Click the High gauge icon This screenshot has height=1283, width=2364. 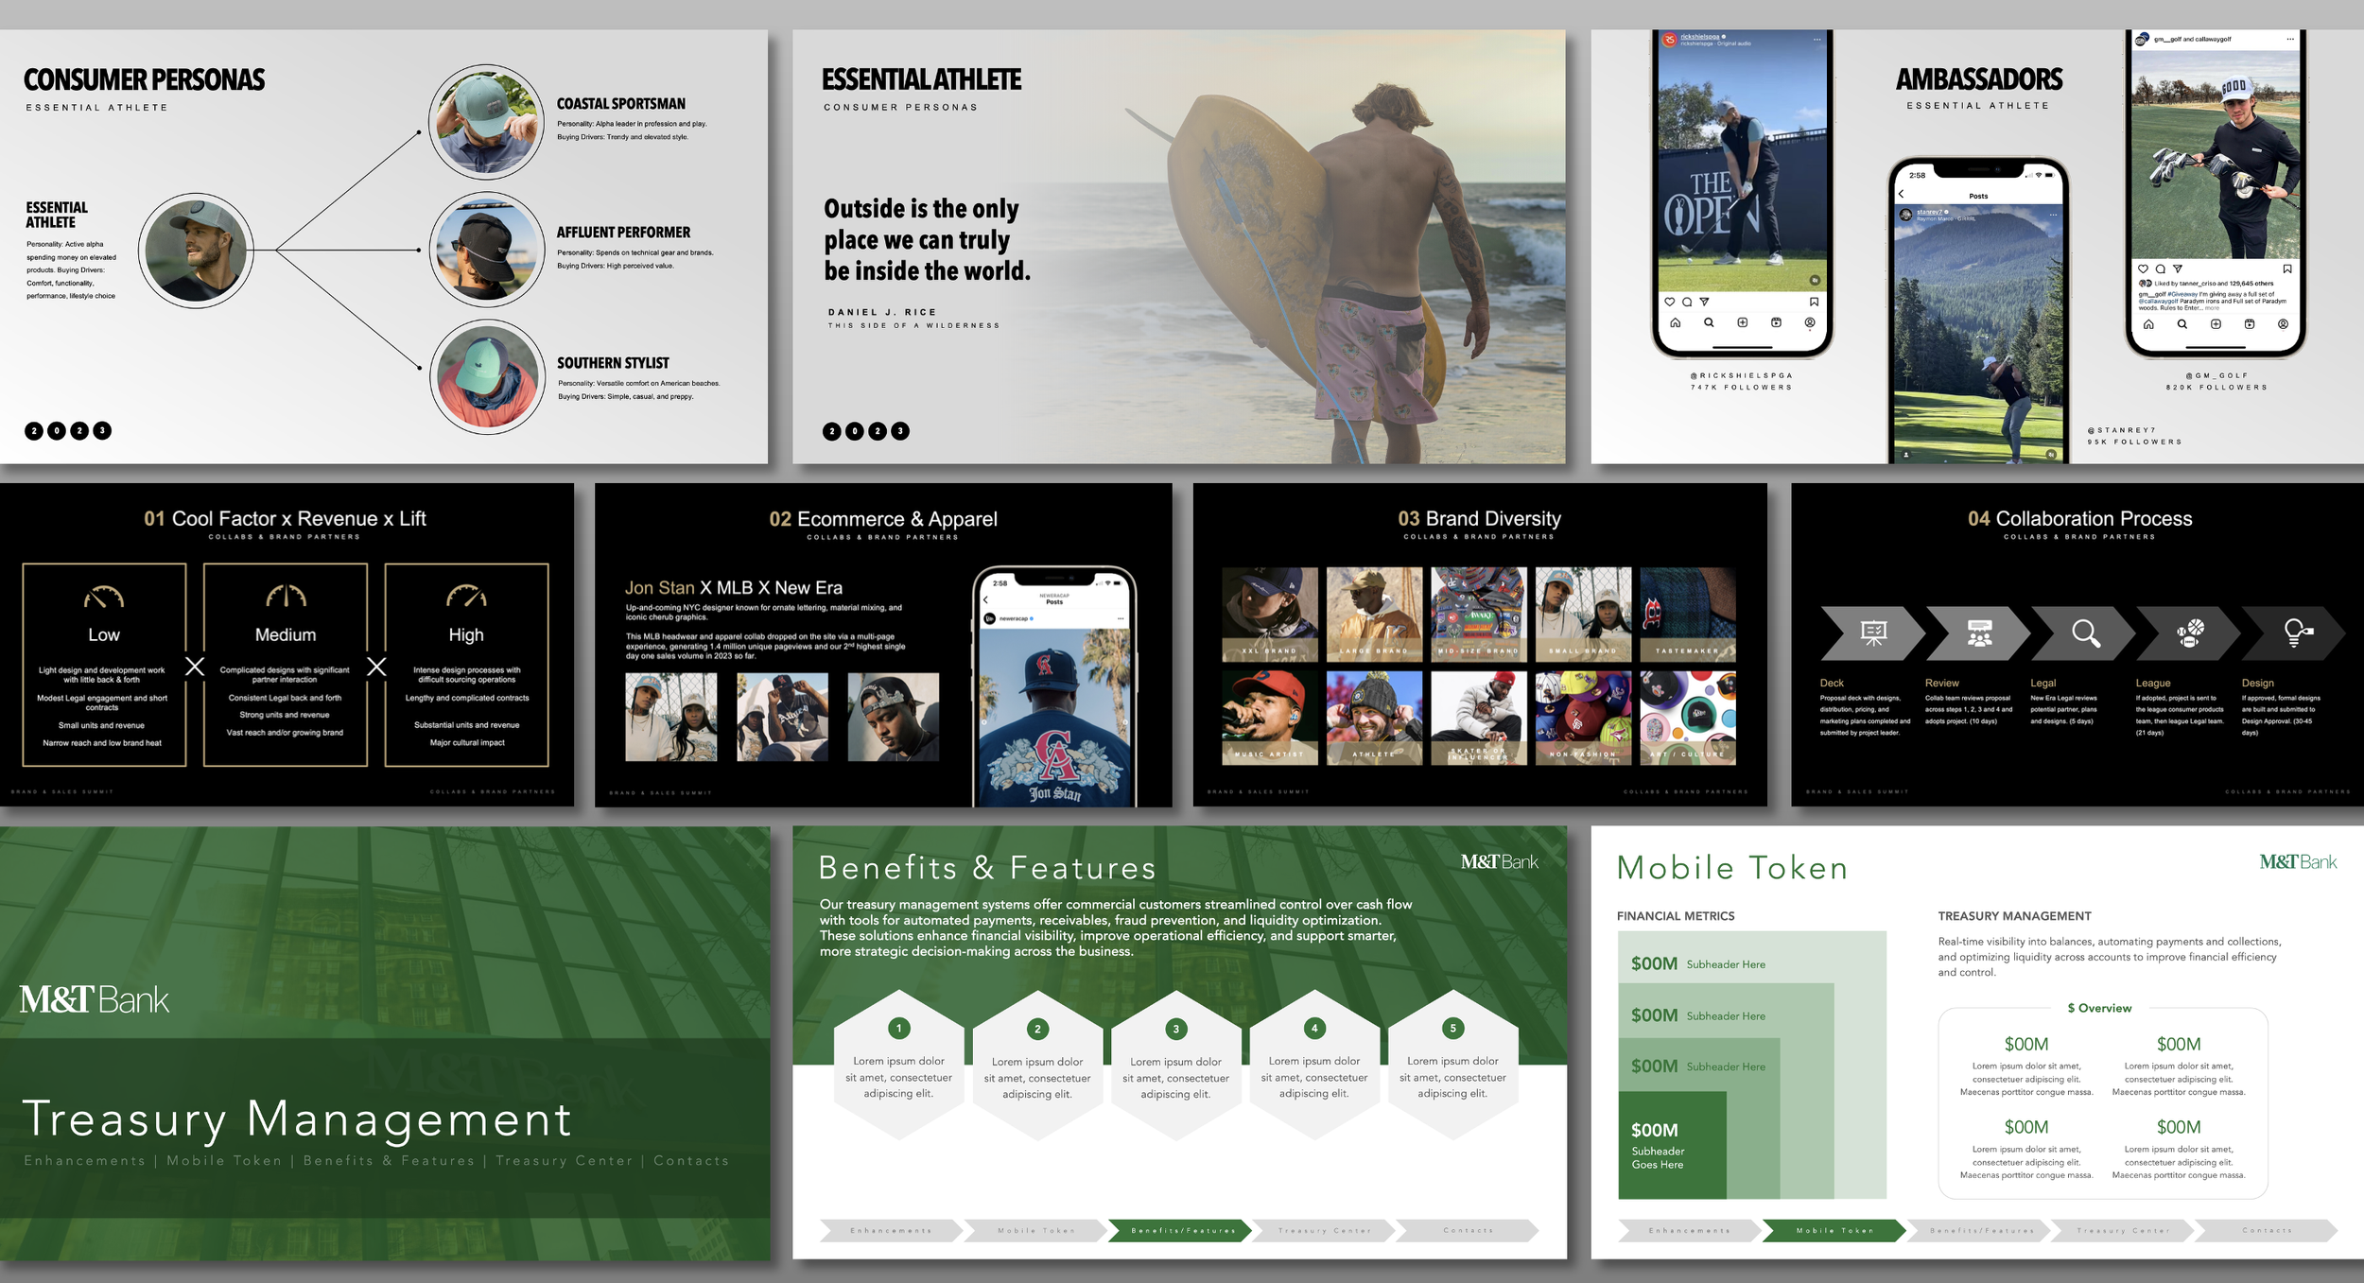466,596
